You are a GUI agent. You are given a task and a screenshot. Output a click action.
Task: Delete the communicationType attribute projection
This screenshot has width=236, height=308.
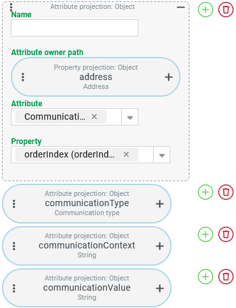tap(226, 192)
